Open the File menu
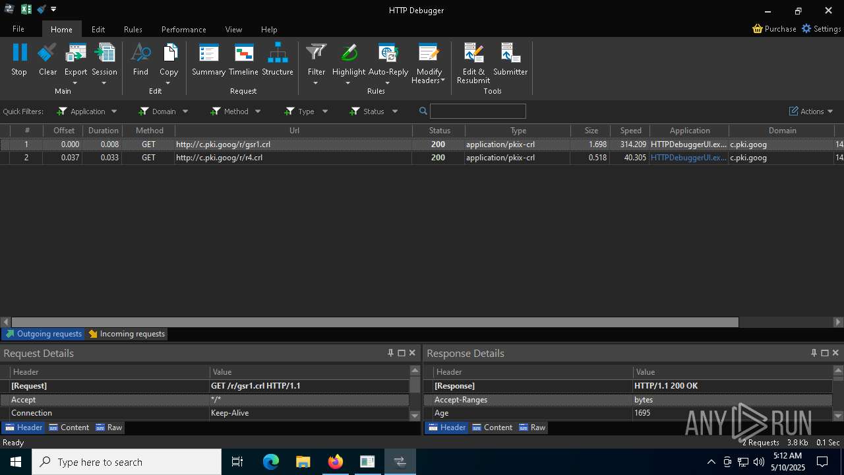Screen dimensions: 844x475 [18, 29]
